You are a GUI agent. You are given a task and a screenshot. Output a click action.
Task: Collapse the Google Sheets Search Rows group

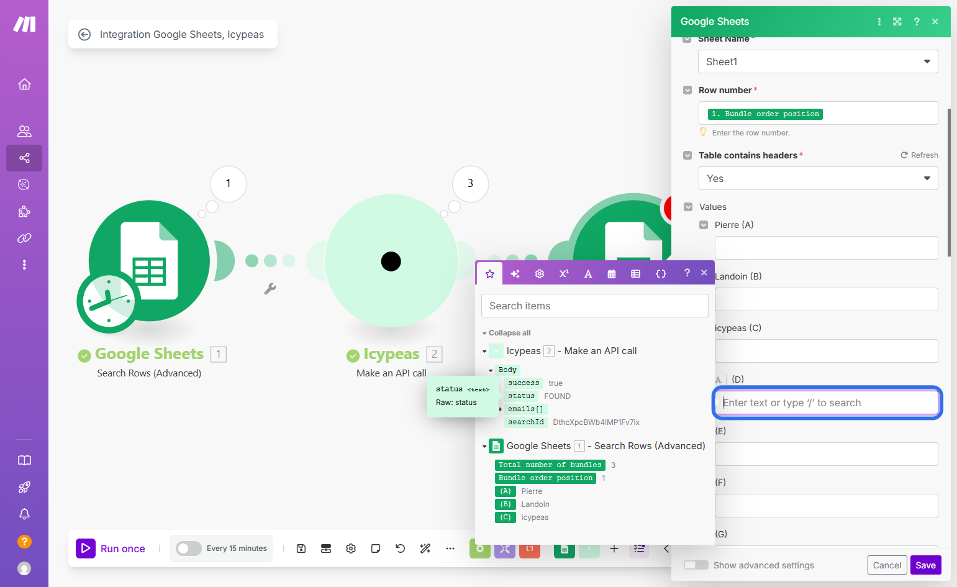coord(484,447)
